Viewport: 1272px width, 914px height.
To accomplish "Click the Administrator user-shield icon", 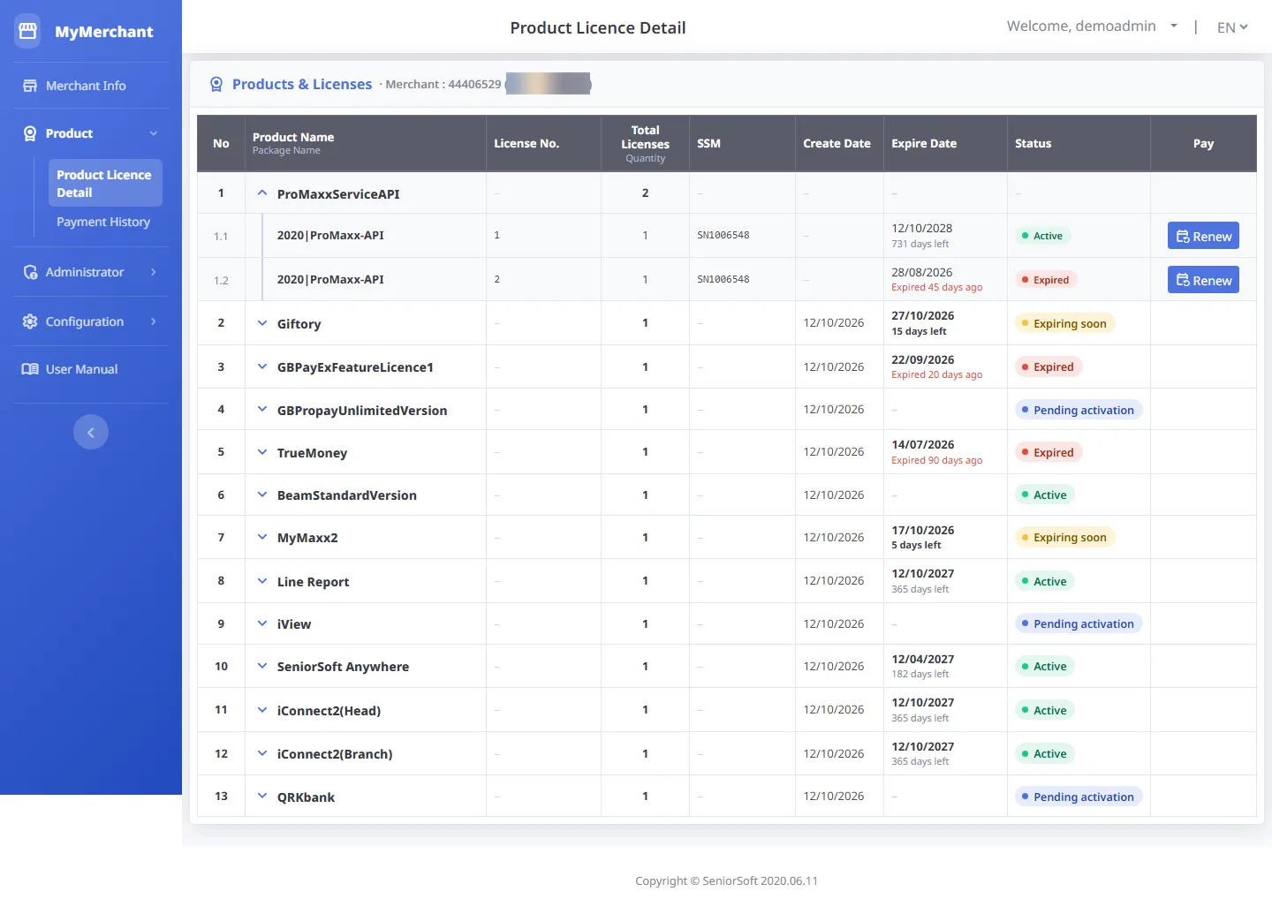I will (30, 272).
